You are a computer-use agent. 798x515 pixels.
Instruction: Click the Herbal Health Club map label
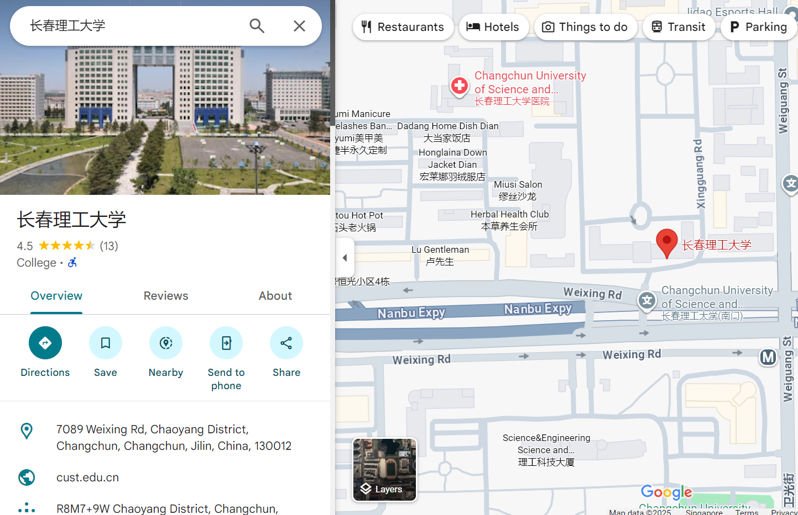pyautogui.click(x=509, y=220)
